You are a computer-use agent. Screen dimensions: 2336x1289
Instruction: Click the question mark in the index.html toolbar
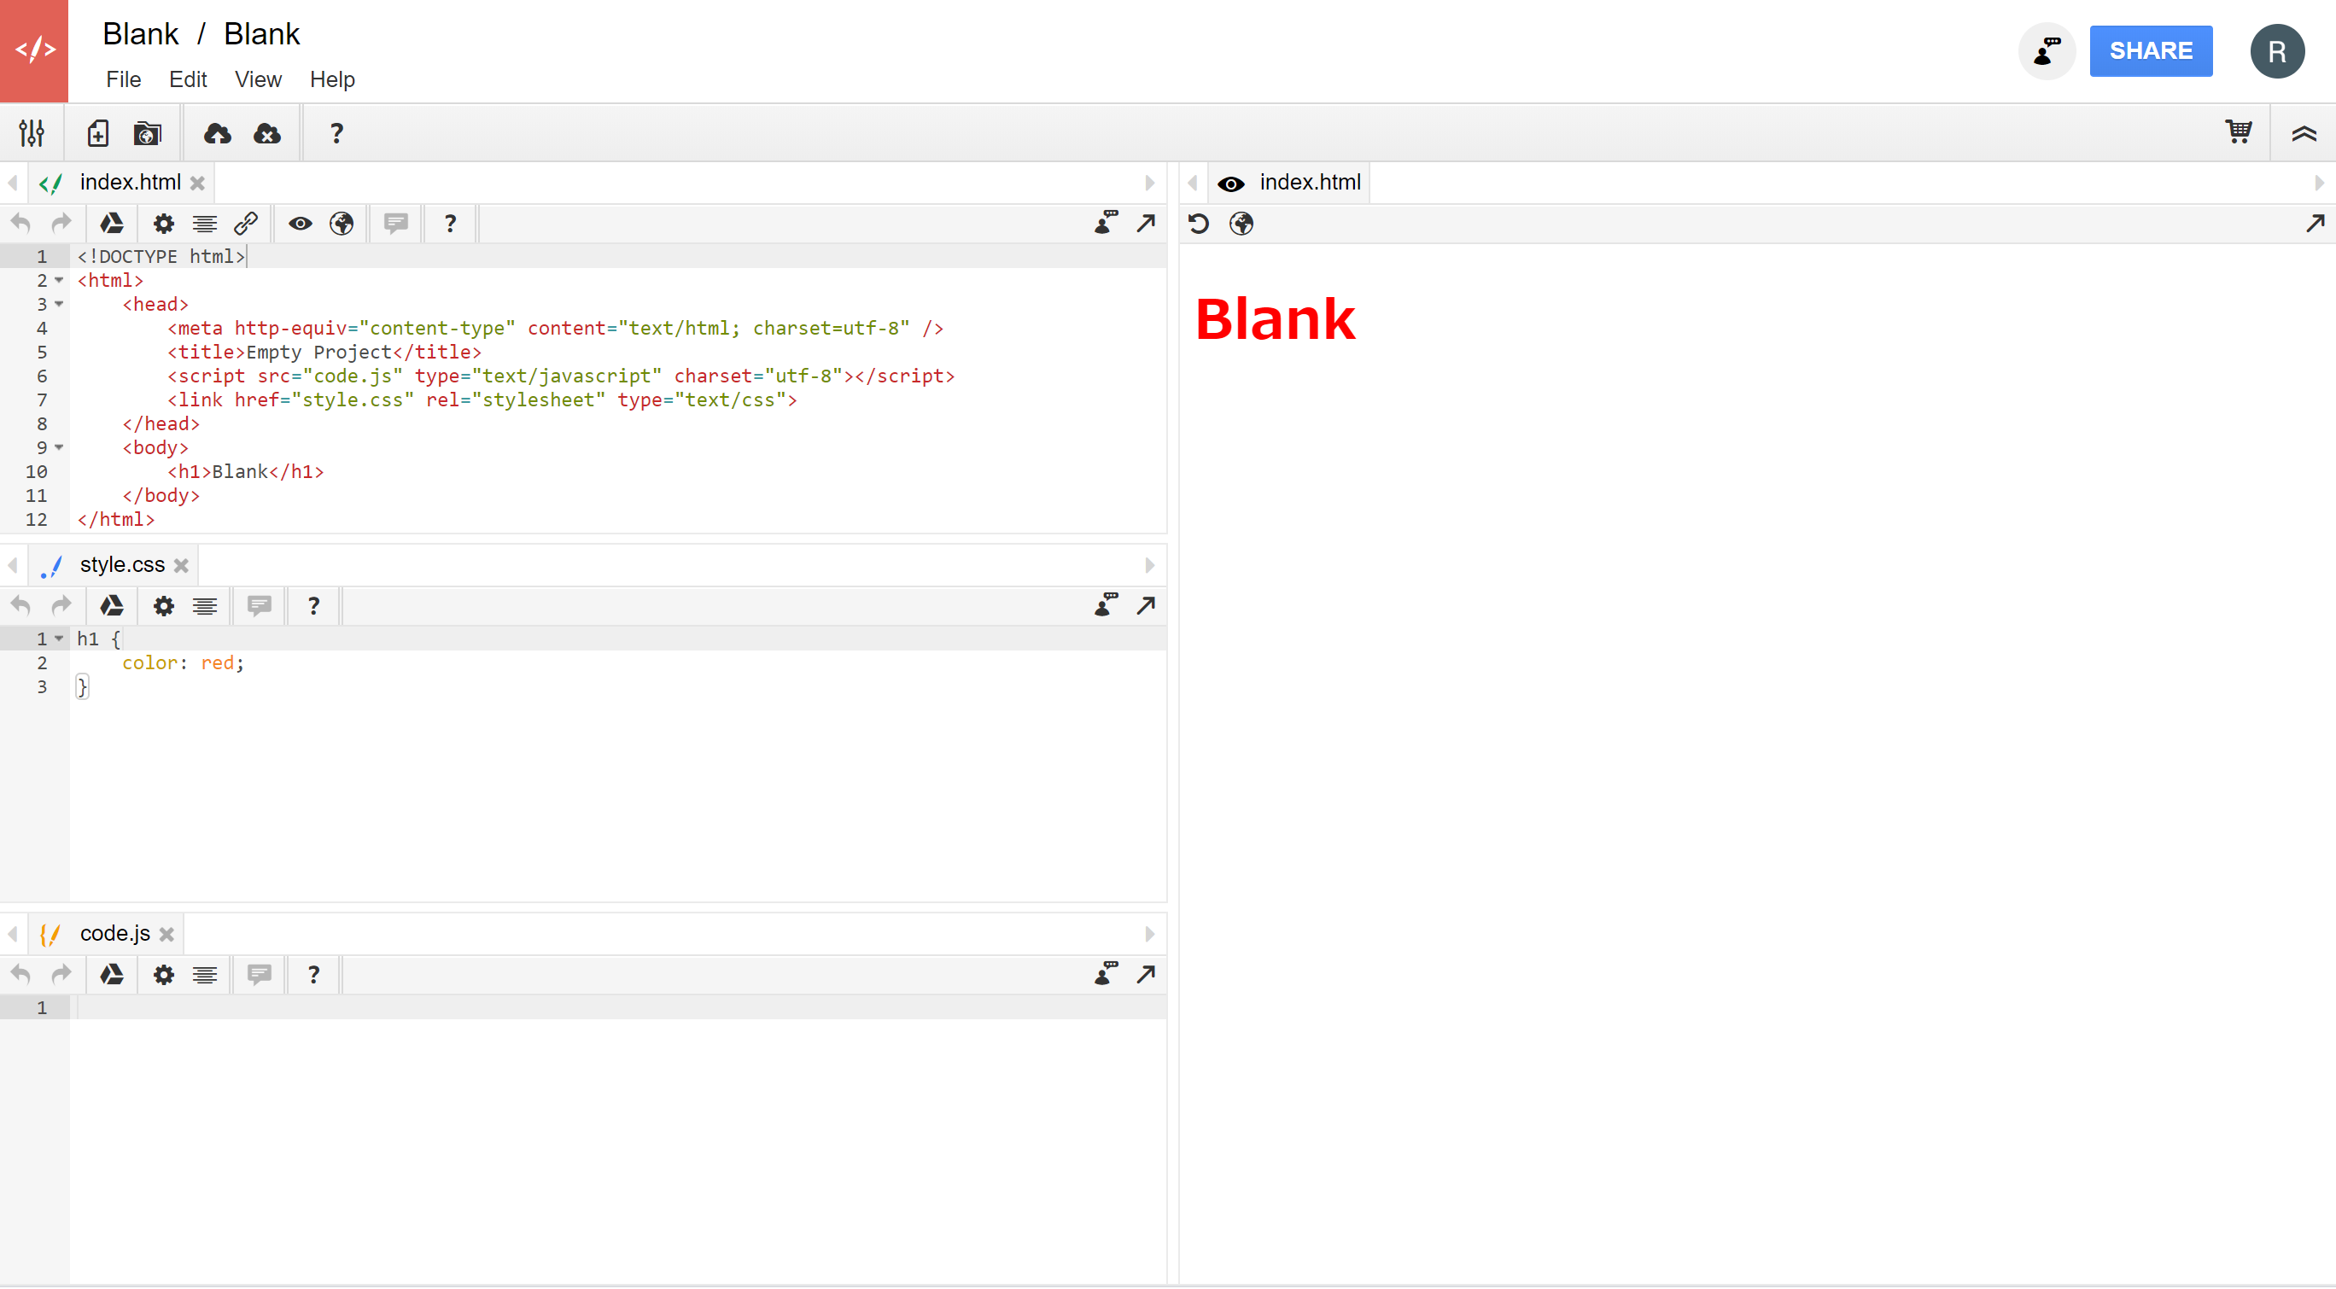coord(450,223)
